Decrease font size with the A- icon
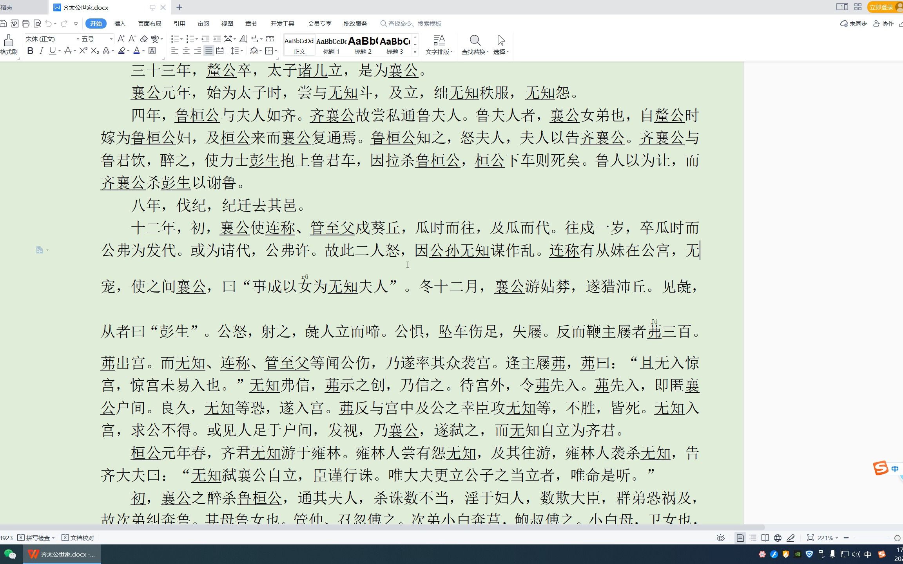The height and width of the screenshot is (564, 903). (132, 39)
